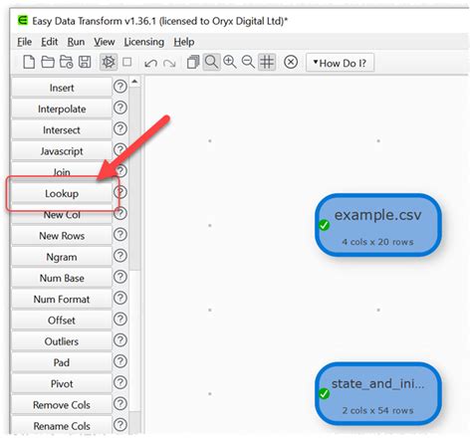Image resolution: width=472 pixels, height=438 pixels.
Task: Click the Open file folder icon
Action: [48, 62]
